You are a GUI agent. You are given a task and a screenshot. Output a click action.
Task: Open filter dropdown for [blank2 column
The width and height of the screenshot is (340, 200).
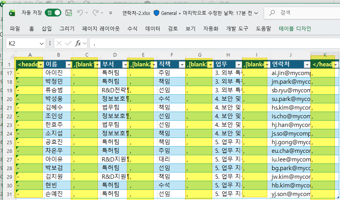tap(154, 64)
